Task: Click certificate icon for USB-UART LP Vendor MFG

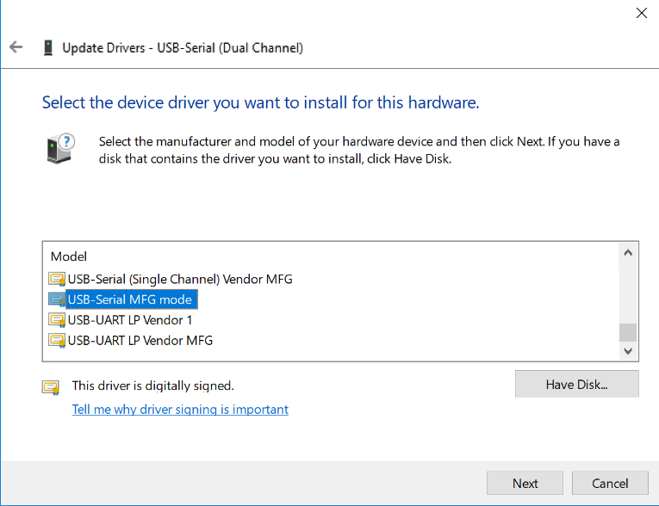Action: pyautogui.click(x=57, y=340)
